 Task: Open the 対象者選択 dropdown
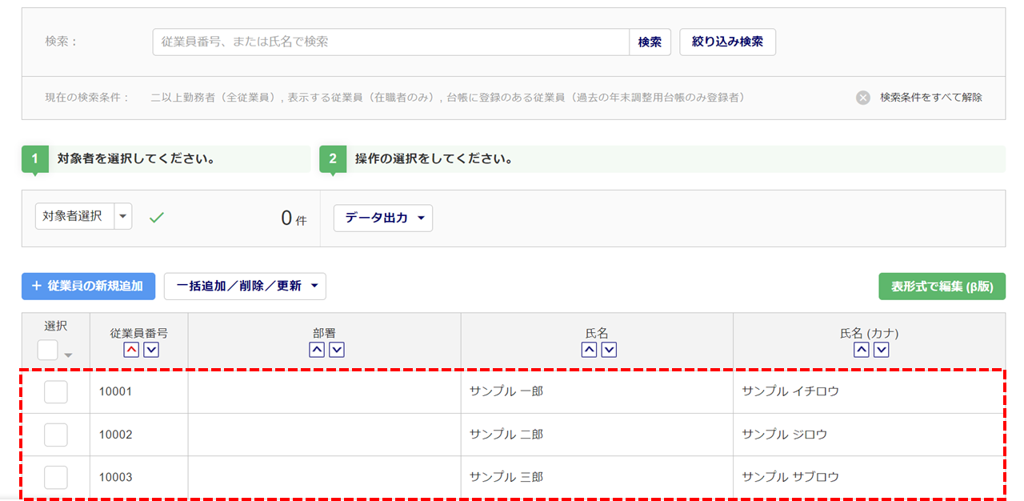[122, 216]
